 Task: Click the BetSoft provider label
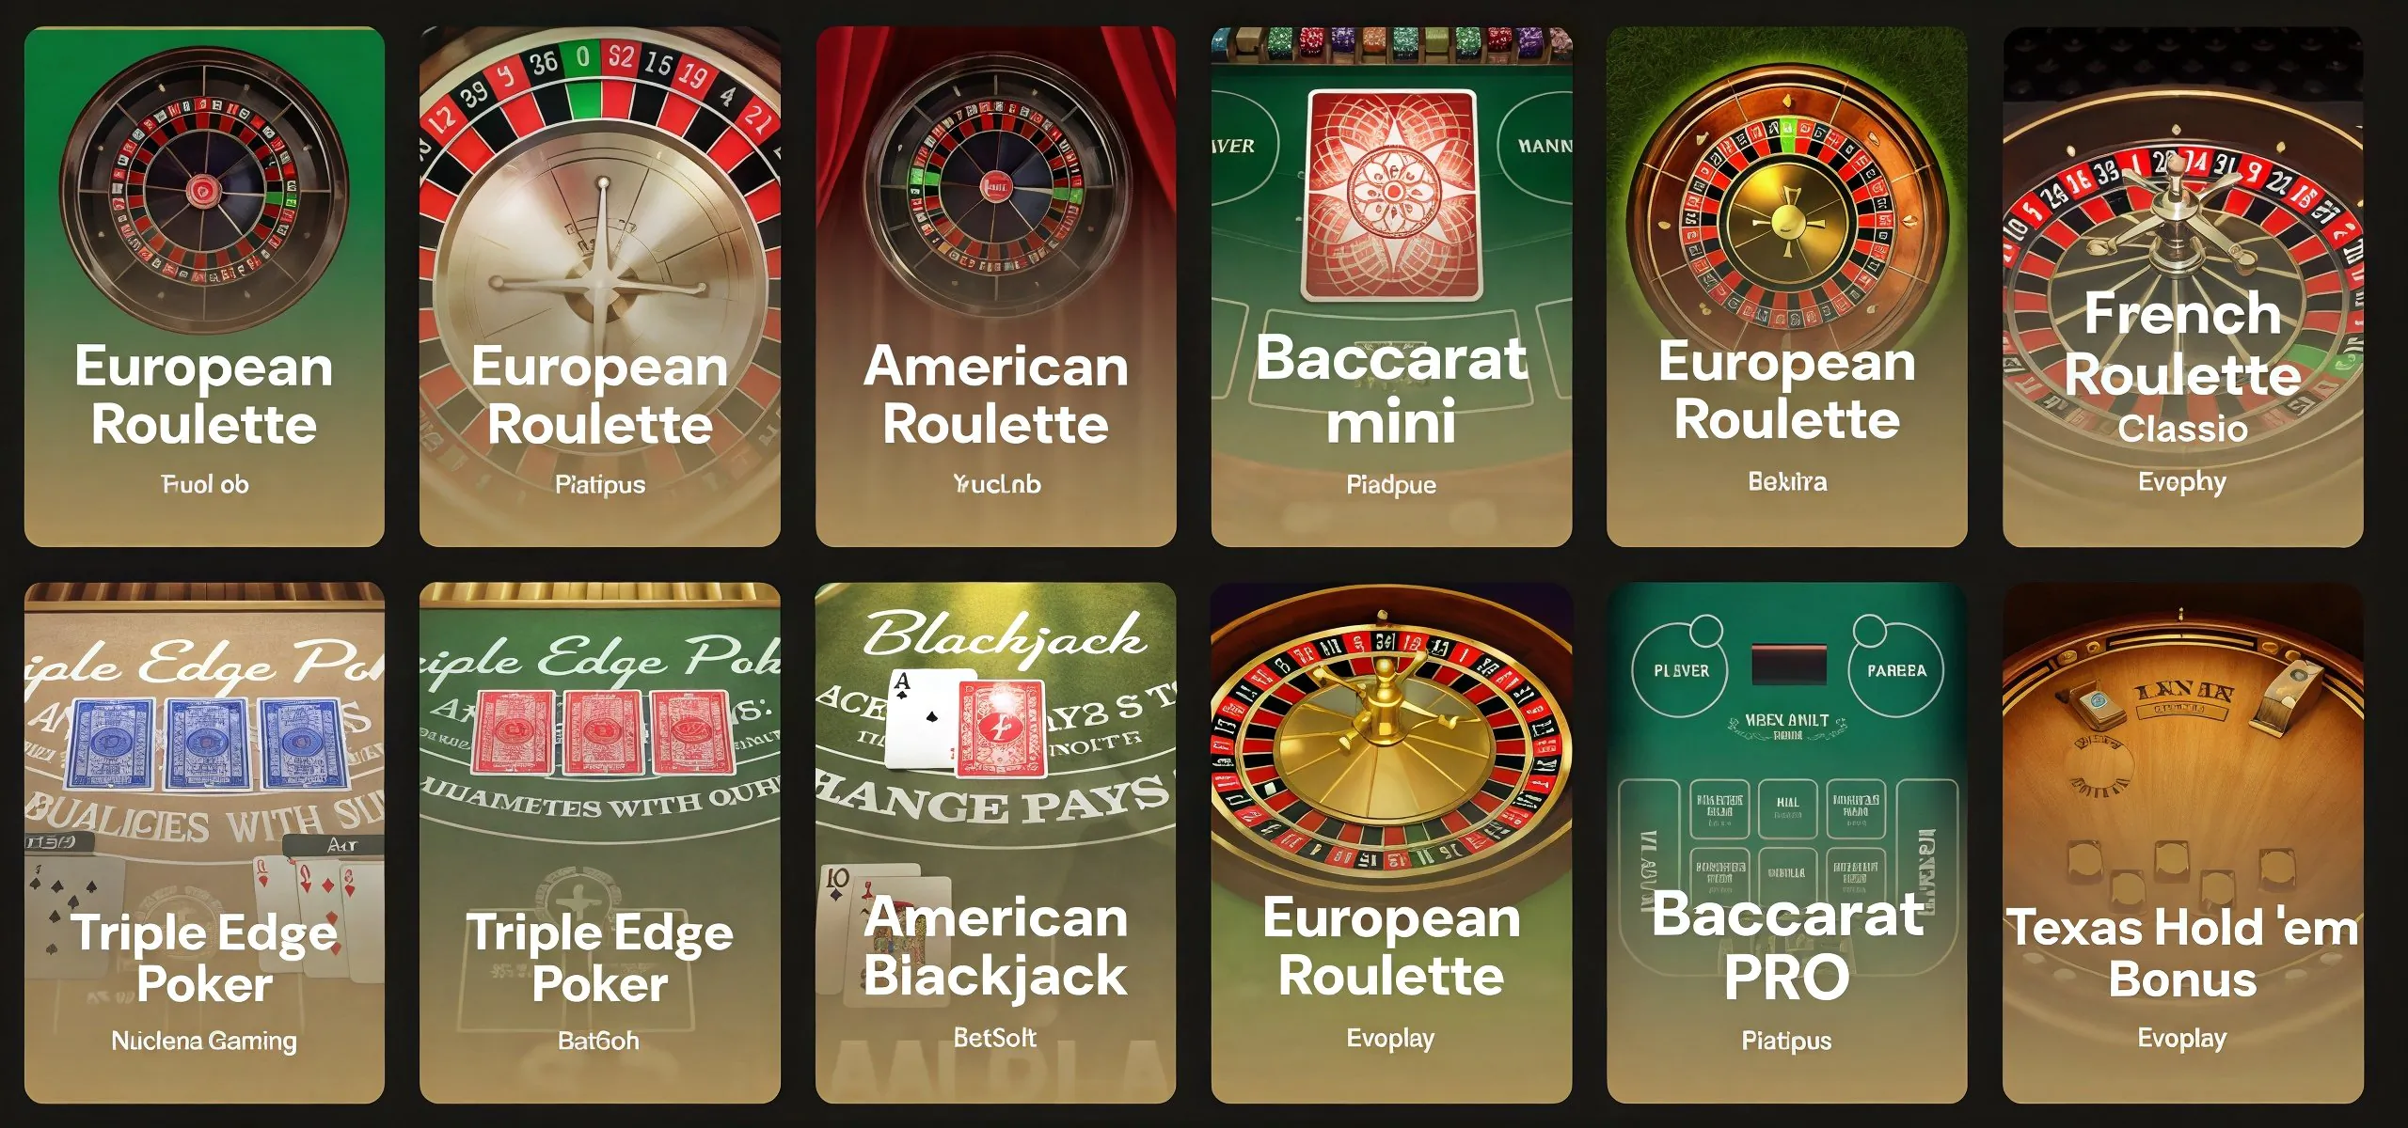(995, 1038)
